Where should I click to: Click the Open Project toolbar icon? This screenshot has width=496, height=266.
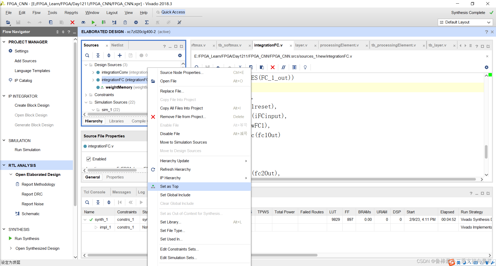coord(8,22)
